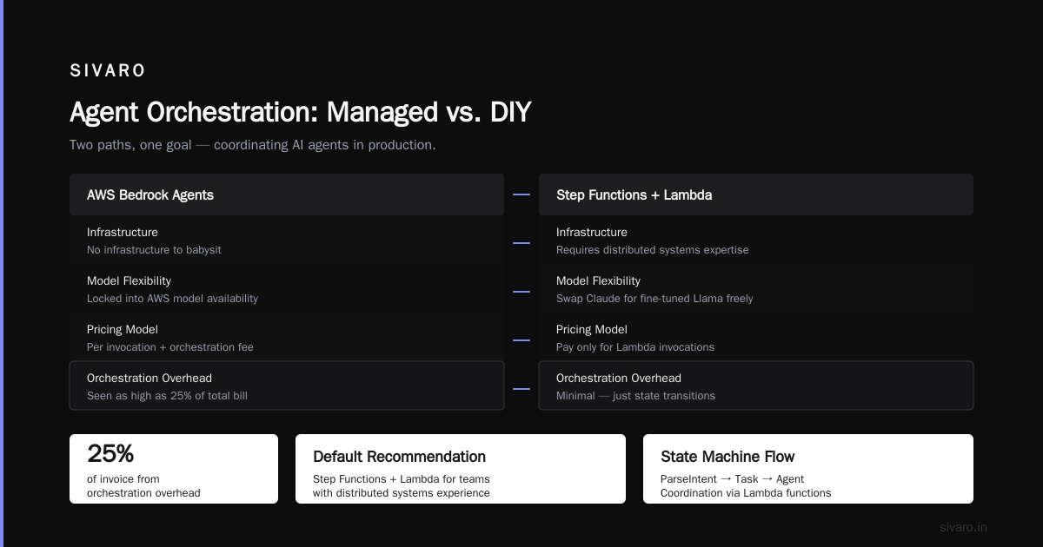Click Pricing Model heading in AWS Bedrock column
The height and width of the screenshot is (547, 1043).
point(123,330)
